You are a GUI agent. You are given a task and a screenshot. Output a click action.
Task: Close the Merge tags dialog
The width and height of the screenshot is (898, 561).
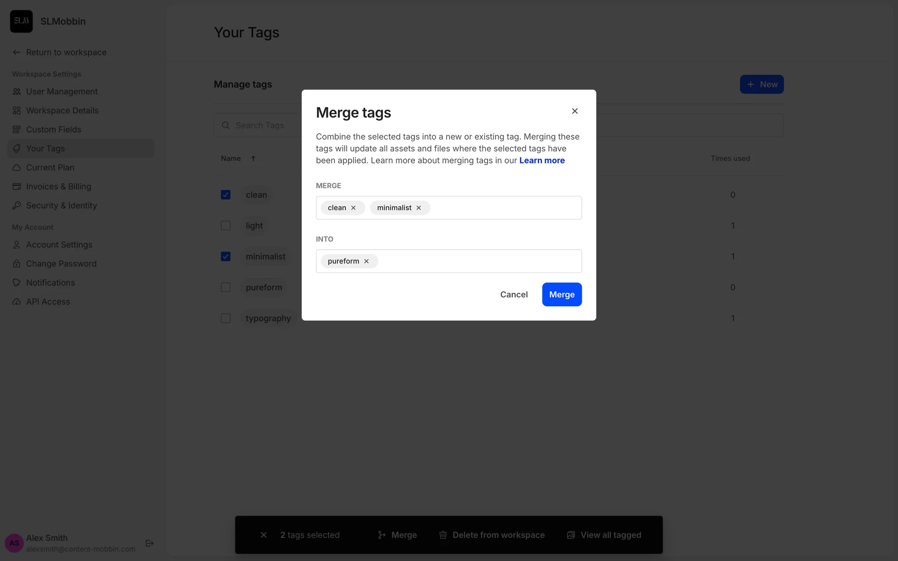pos(575,111)
